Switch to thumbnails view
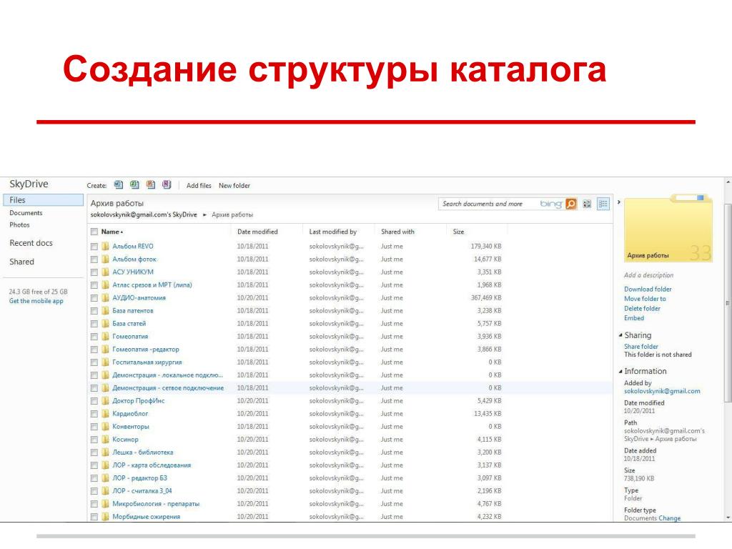 pos(588,204)
